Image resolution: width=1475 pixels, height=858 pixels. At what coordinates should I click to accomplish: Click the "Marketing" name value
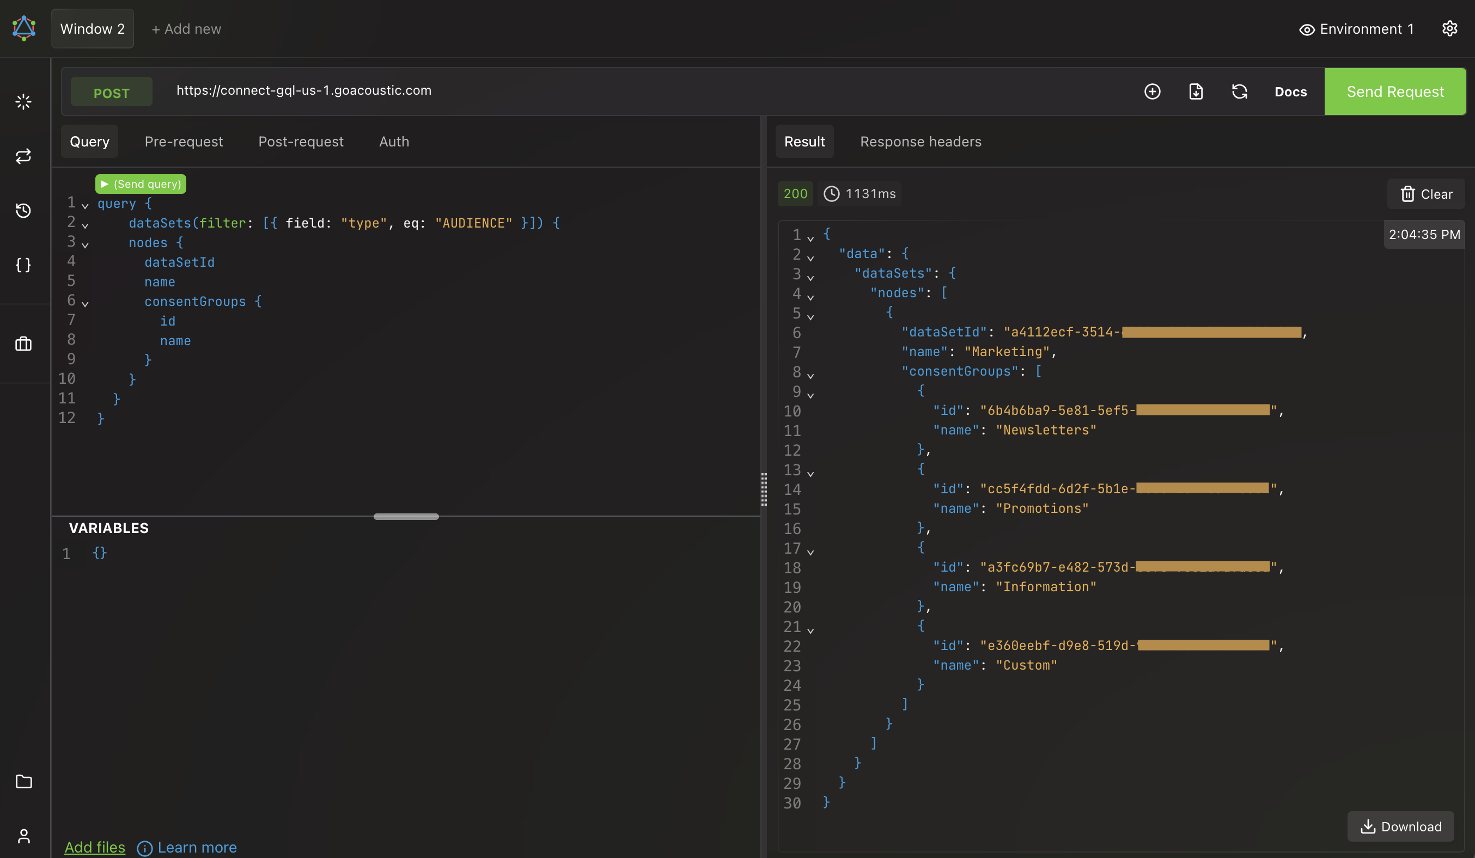1007,352
